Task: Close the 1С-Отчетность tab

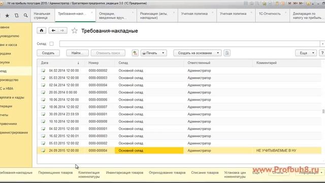Action: [285, 13]
